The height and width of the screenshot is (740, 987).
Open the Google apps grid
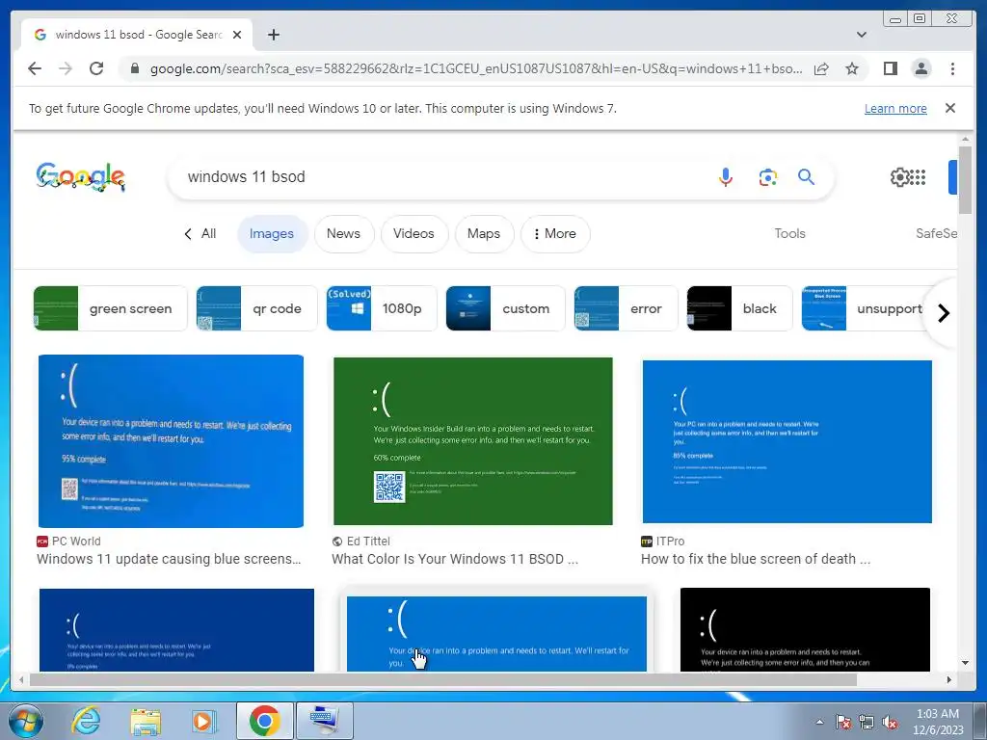(919, 177)
